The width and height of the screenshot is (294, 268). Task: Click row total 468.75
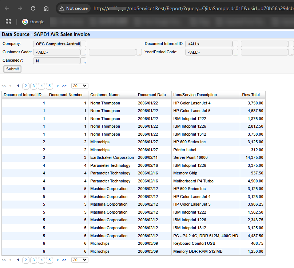[x=253, y=243]
